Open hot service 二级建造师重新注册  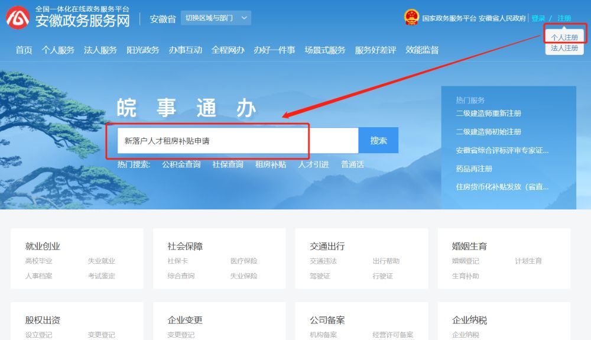(x=489, y=114)
